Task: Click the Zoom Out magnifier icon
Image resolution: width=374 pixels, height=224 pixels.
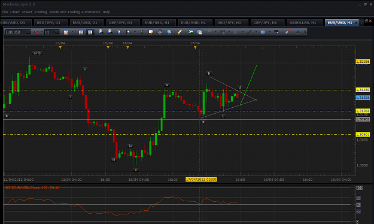Action: click(110, 32)
